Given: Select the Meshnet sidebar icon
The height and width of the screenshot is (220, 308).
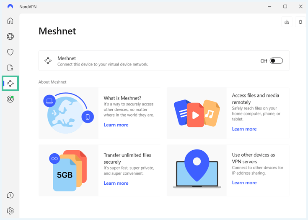Looking at the screenshot, I should click(x=10, y=84).
